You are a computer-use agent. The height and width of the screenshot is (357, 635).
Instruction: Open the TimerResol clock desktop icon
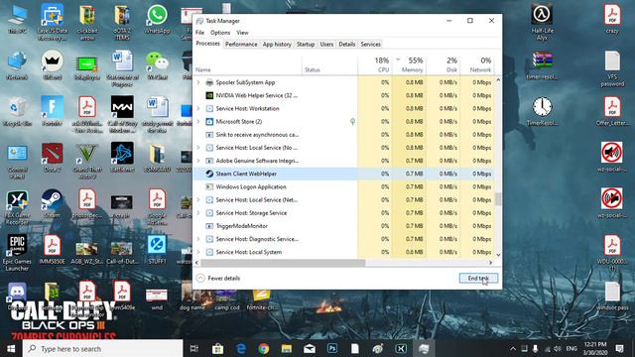pyautogui.click(x=542, y=111)
